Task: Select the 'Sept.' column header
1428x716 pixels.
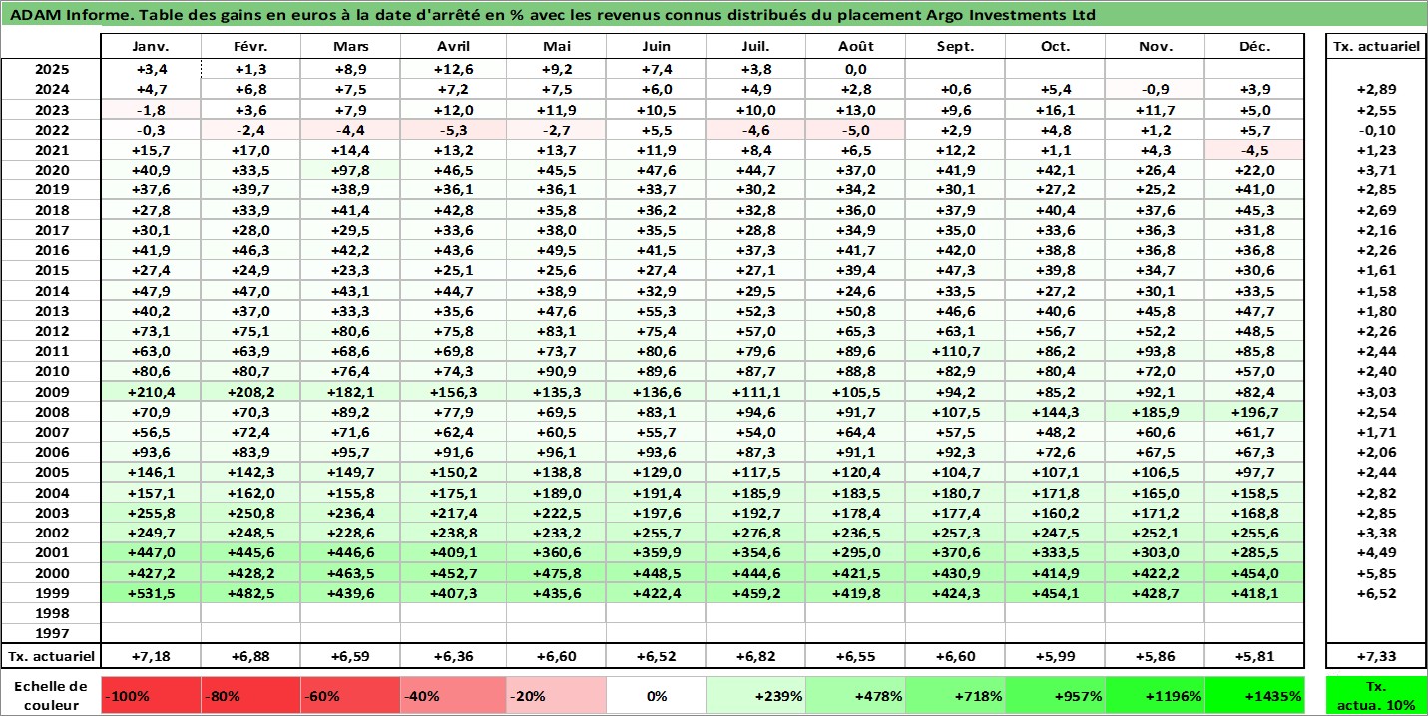Action: point(955,47)
